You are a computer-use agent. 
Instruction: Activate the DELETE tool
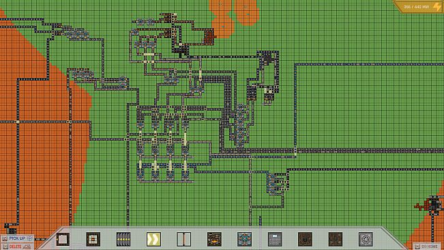[16, 247]
